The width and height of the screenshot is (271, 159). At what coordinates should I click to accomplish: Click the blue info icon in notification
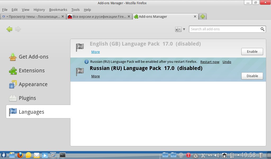click(87, 62)
